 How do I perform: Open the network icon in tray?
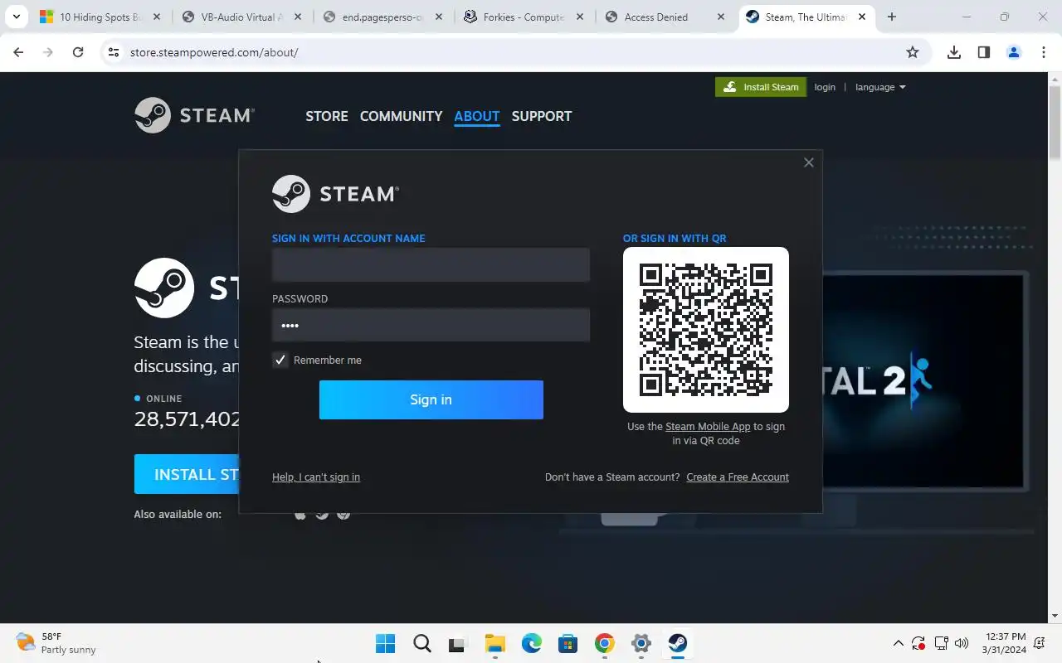pyautogui.click(x=941, y=643)
